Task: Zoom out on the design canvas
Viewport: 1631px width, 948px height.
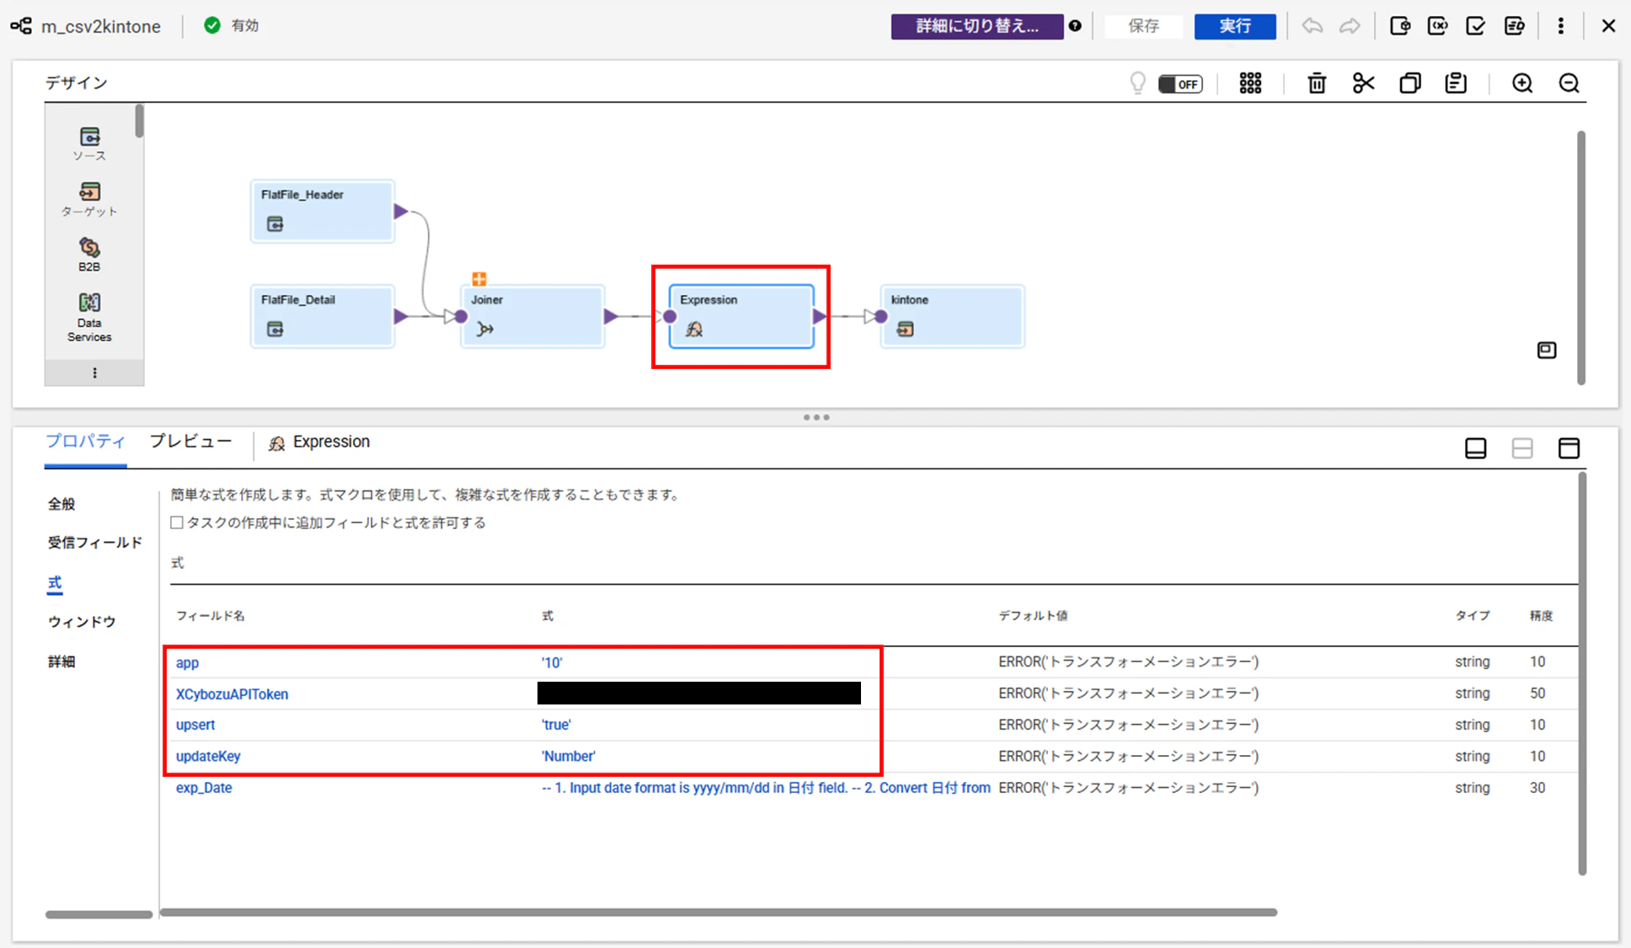Action: (1569, 83)
